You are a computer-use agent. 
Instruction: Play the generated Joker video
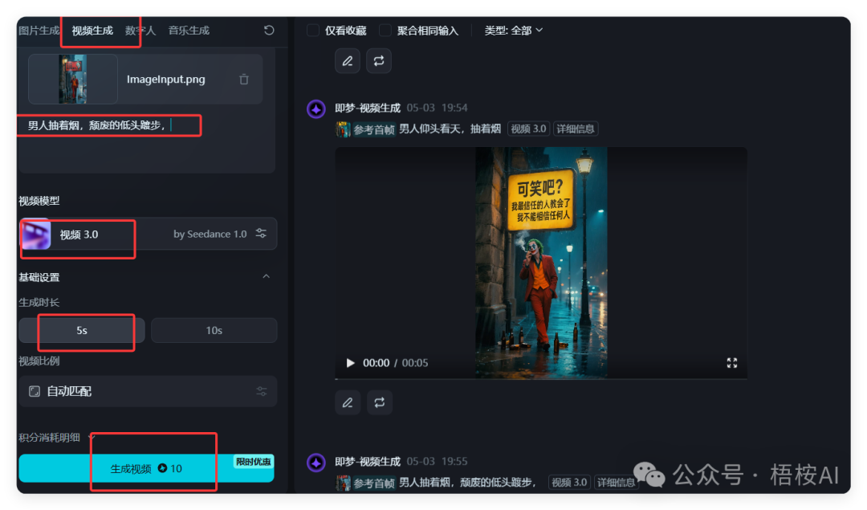(350, 363)
